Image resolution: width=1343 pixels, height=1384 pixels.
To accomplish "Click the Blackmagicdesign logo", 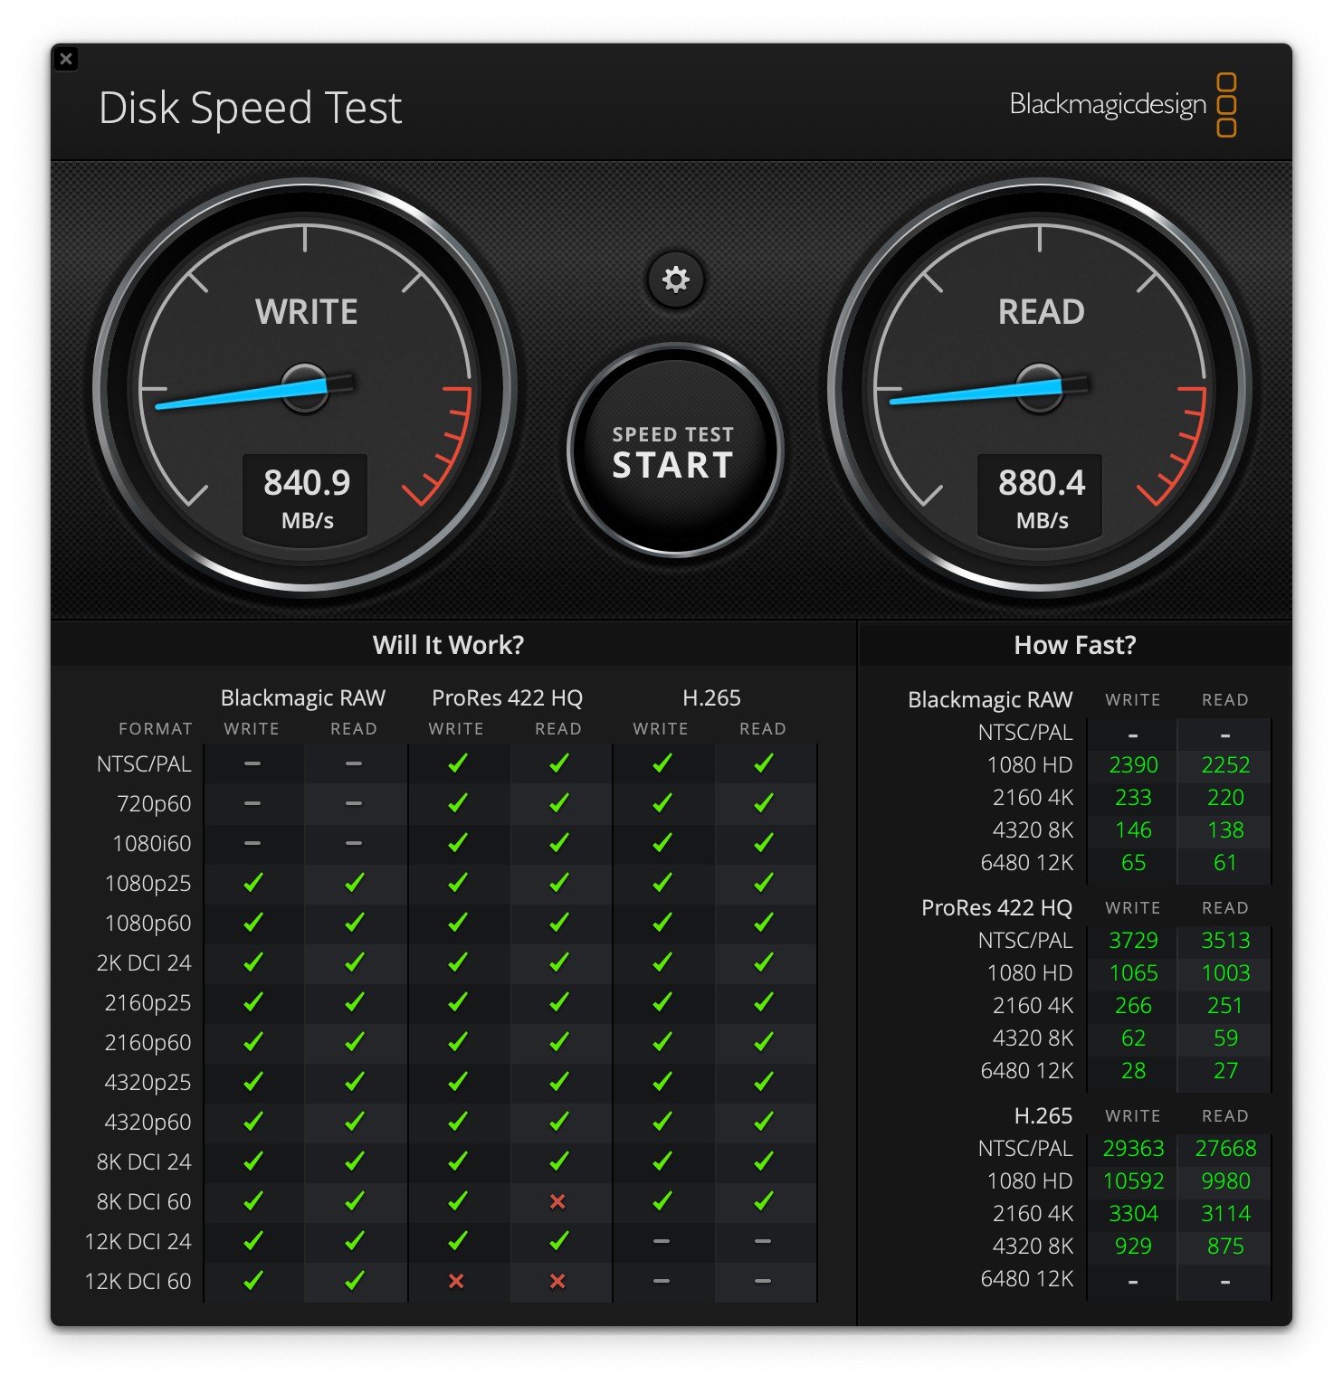I will coord(1122,105).
